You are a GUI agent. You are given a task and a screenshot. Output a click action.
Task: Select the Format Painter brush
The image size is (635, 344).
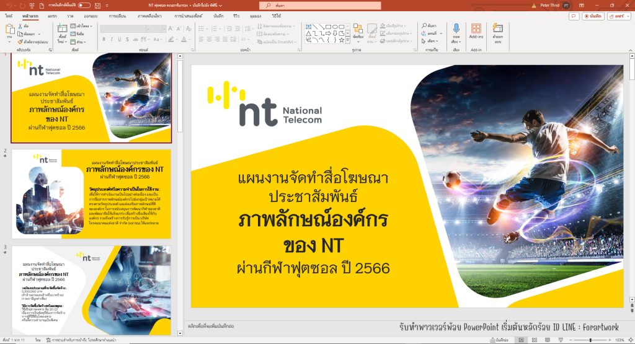coord(20,42)
